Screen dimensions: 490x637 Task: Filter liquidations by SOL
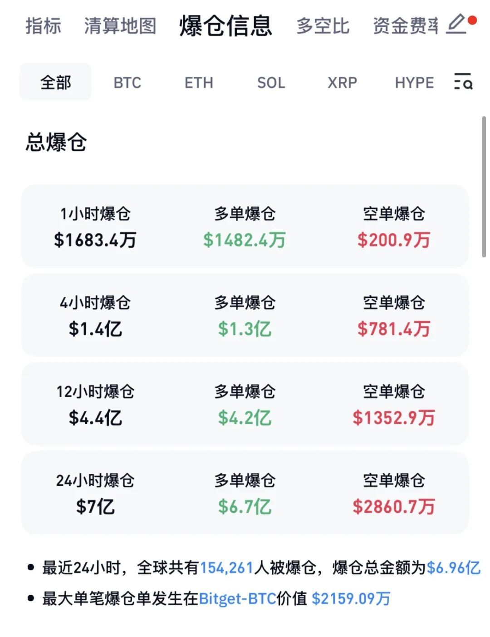(x=271, y=83)
